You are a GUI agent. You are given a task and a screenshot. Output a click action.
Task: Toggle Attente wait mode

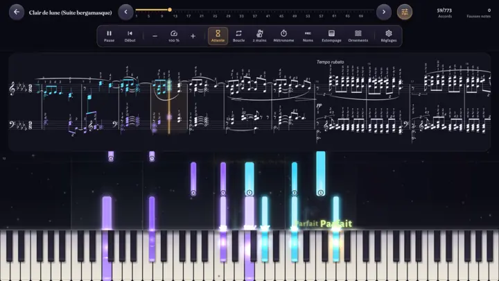pyautogui.click(x=218, y=36)
